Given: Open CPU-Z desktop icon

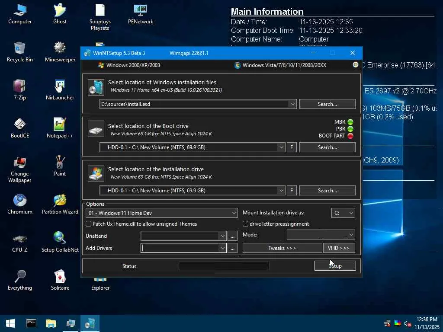Looking at the screenshot, I should point(20,243).
